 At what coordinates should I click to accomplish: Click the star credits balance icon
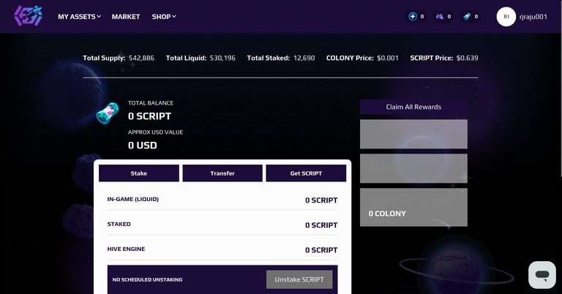pyautogui.click(x=413, y=17)
